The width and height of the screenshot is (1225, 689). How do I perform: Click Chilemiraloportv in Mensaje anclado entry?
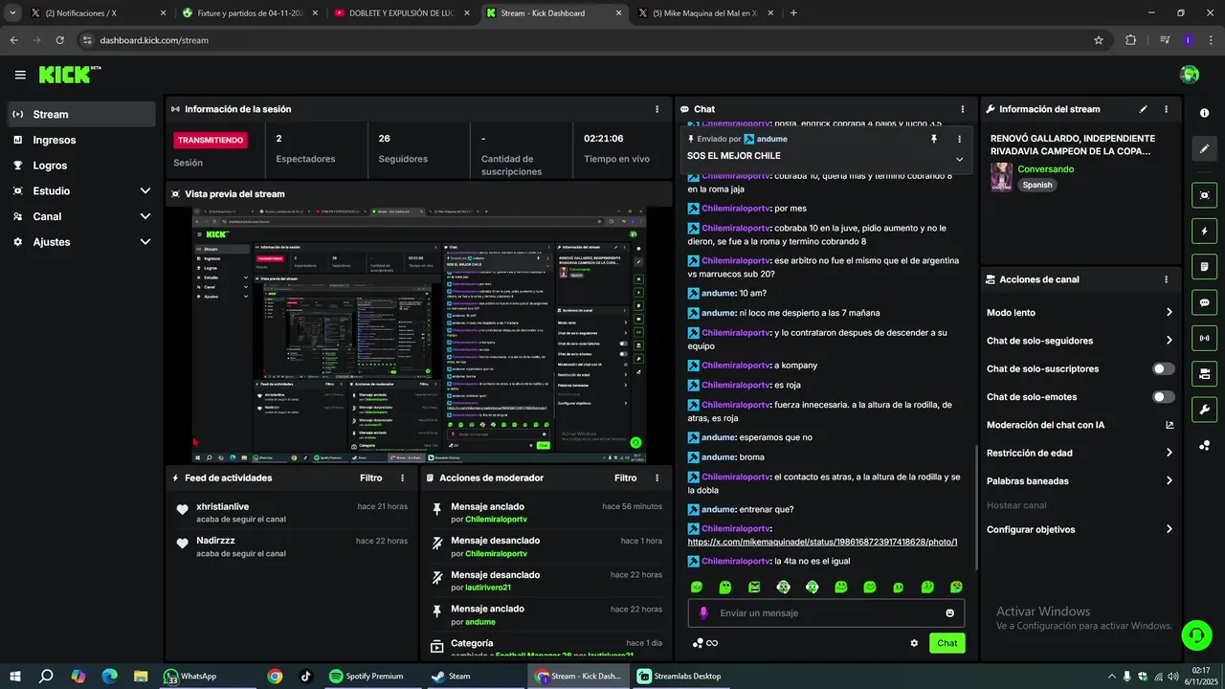click(496, 519)
